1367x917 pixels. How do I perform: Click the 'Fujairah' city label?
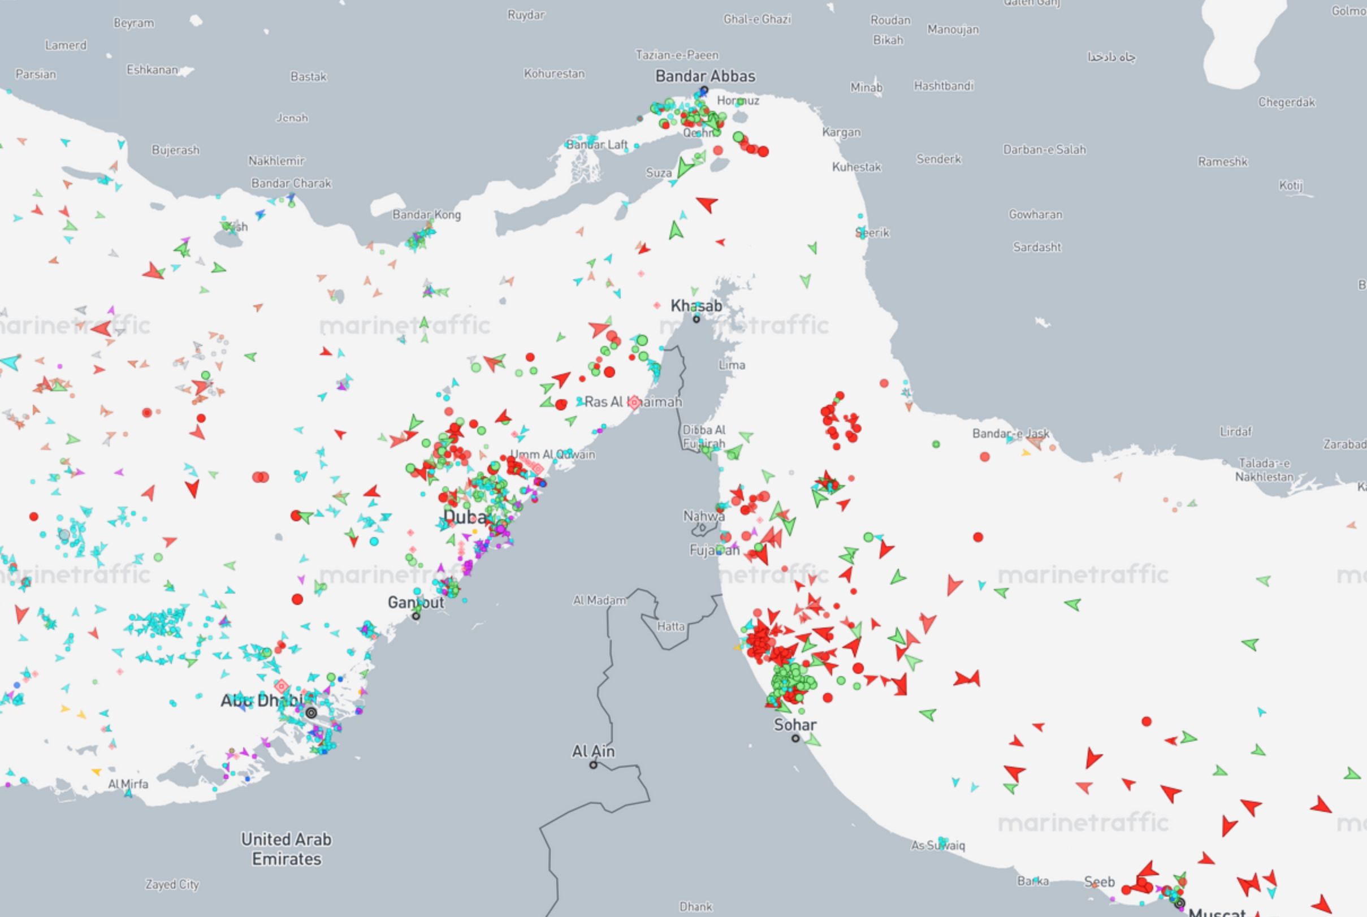[714, 550]
